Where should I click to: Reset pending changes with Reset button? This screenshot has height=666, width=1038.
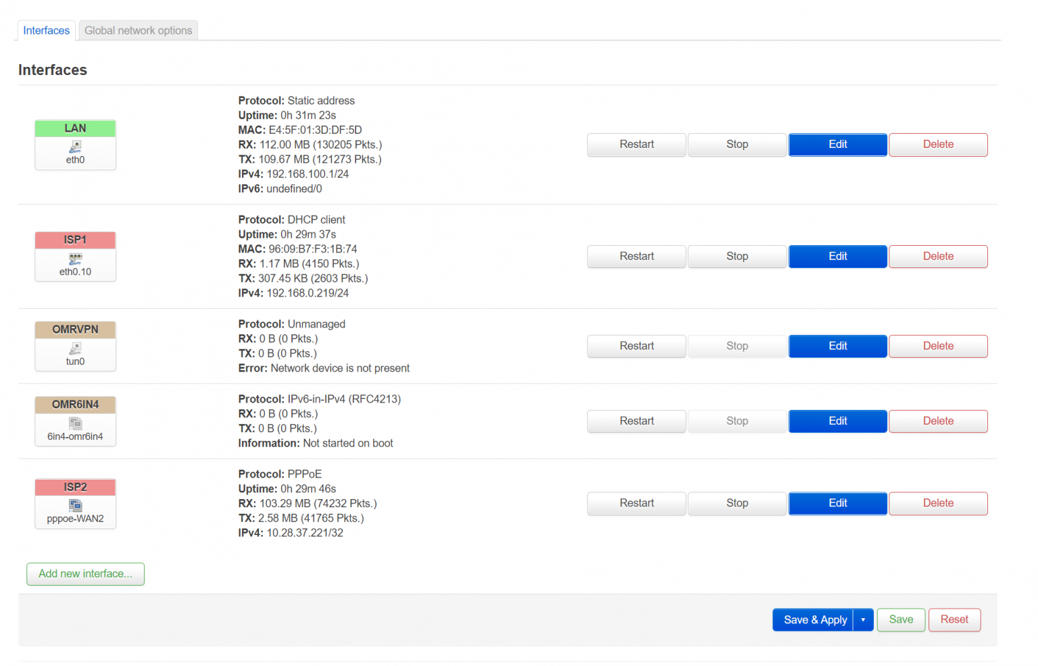pyautogui.click(x=954, y=619)
